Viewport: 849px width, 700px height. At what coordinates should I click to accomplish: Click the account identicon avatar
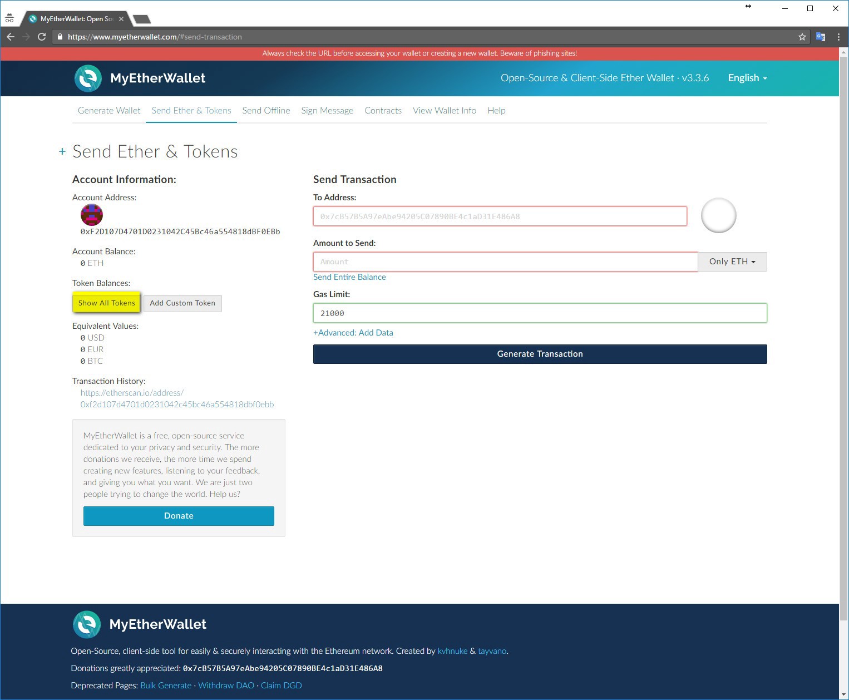pos(92,215)
